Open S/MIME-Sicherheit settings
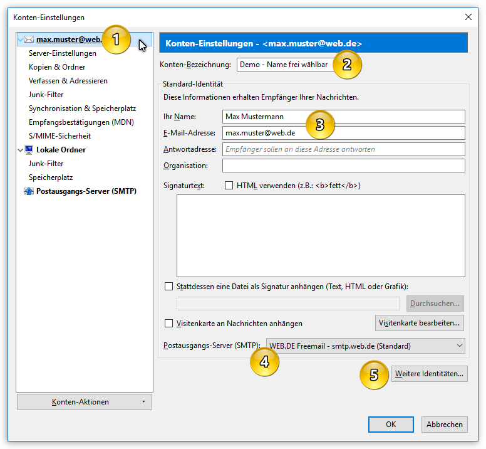 coord(59,136)
